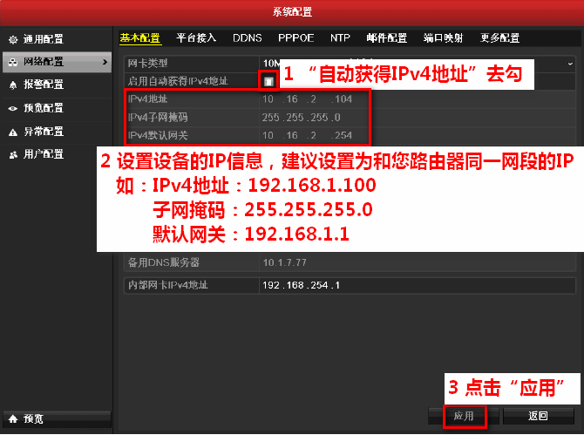
Task: Select the NTP tab
Action: [x=340, y=38]
